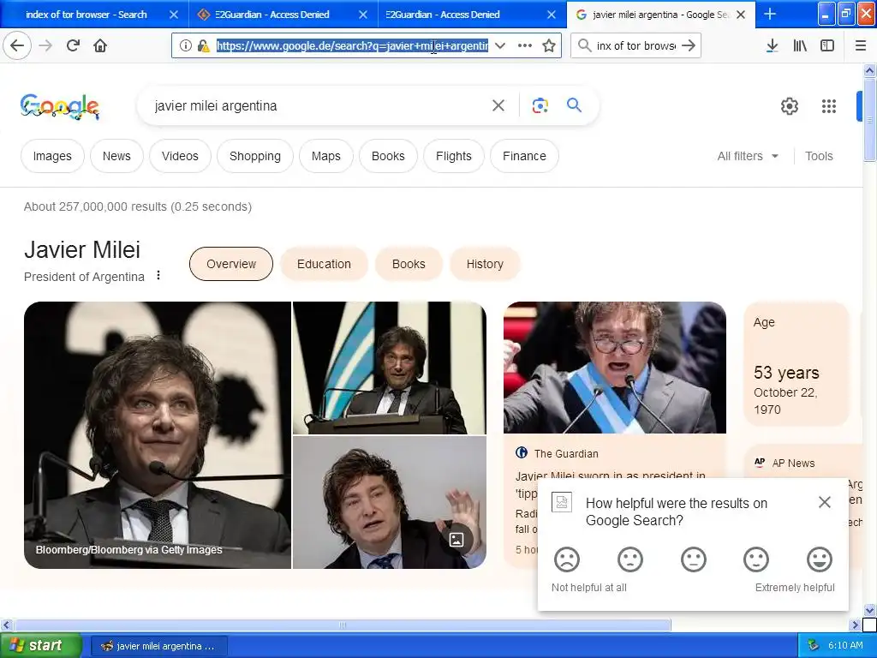Click the vertical scrollbar down arrow
This screenshot has height=658, width=877.
pyautogui.click(x=870, y=610)
